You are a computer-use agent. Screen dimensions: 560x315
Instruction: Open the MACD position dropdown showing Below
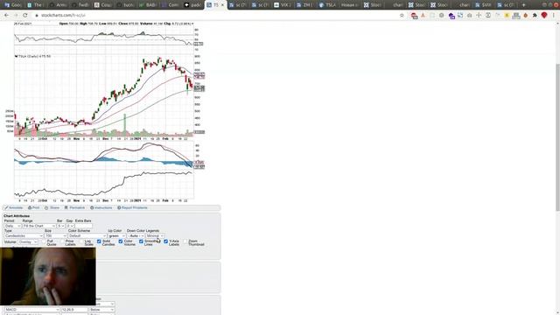click(101, 310)
